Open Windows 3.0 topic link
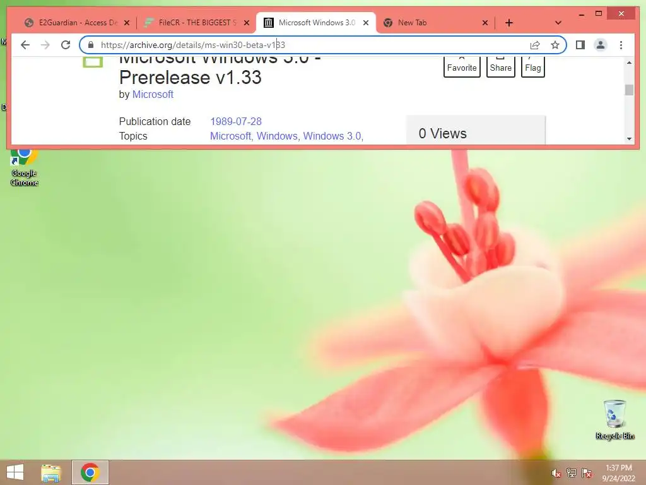The image size is (646, 485). (333, 136)
